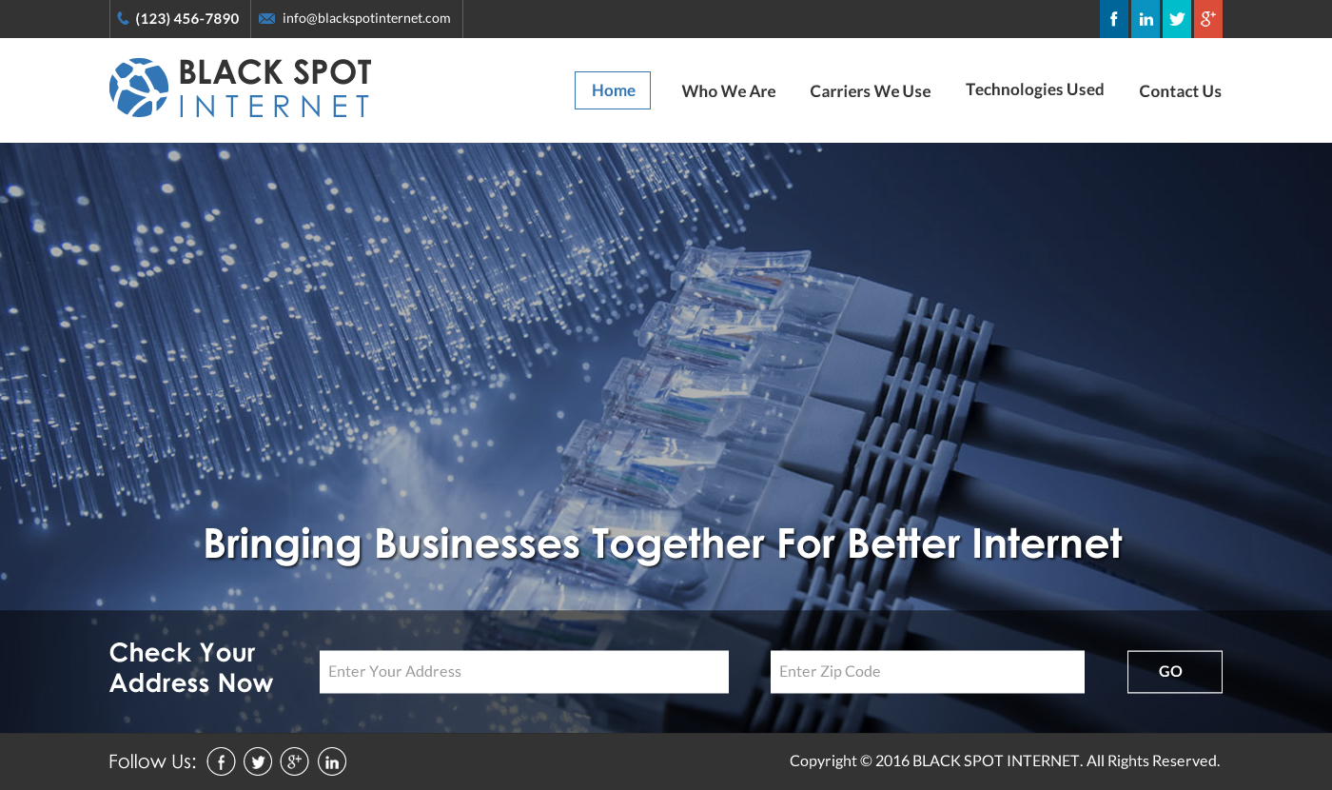1332x790 pixels.
Task: Focus the Enter Zip Code field
Action: point(928,672)
